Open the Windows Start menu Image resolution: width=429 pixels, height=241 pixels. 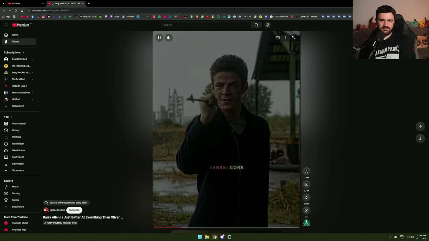(200, 237)
